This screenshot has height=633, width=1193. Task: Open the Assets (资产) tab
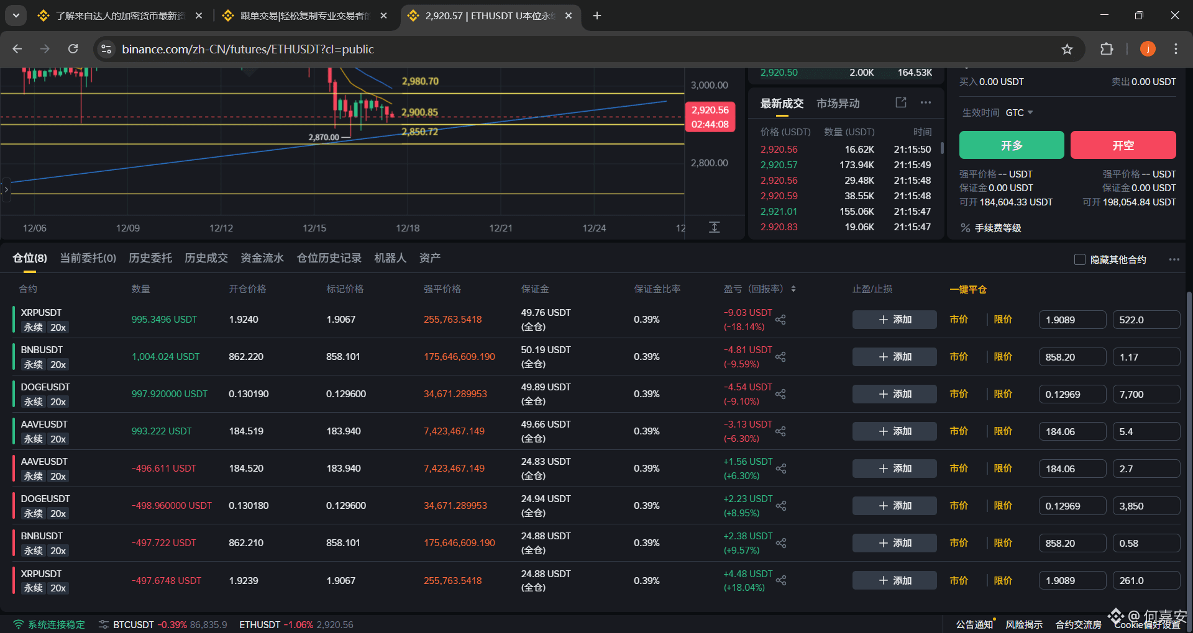pyautogui.click(x=430, y=258)
